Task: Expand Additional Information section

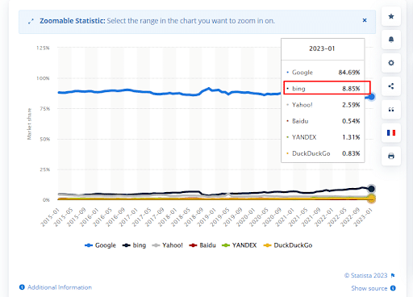Action: coord(56,287)
